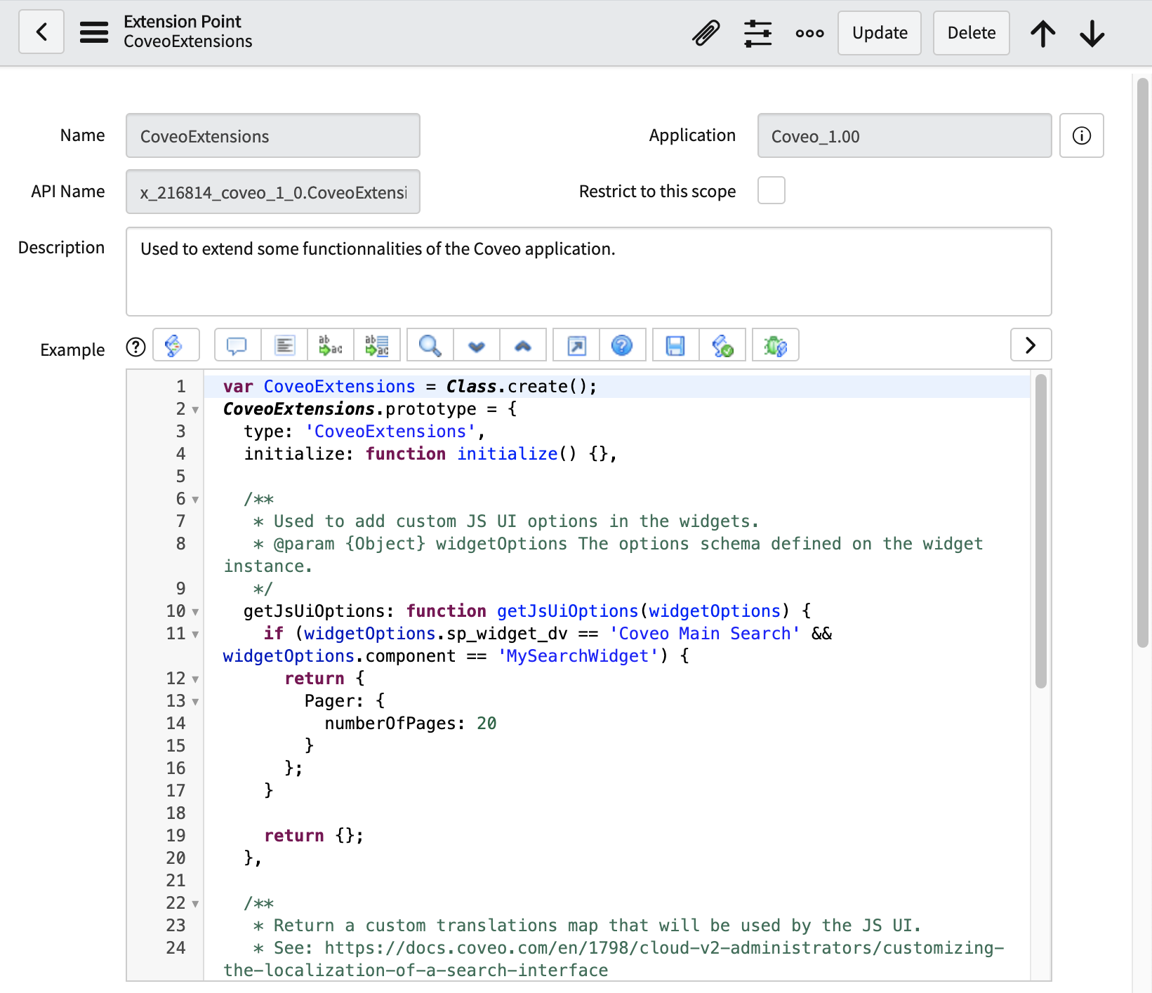1152x993 pixels.
Task: Open editor help blue question icon
Action: [623, 345]
